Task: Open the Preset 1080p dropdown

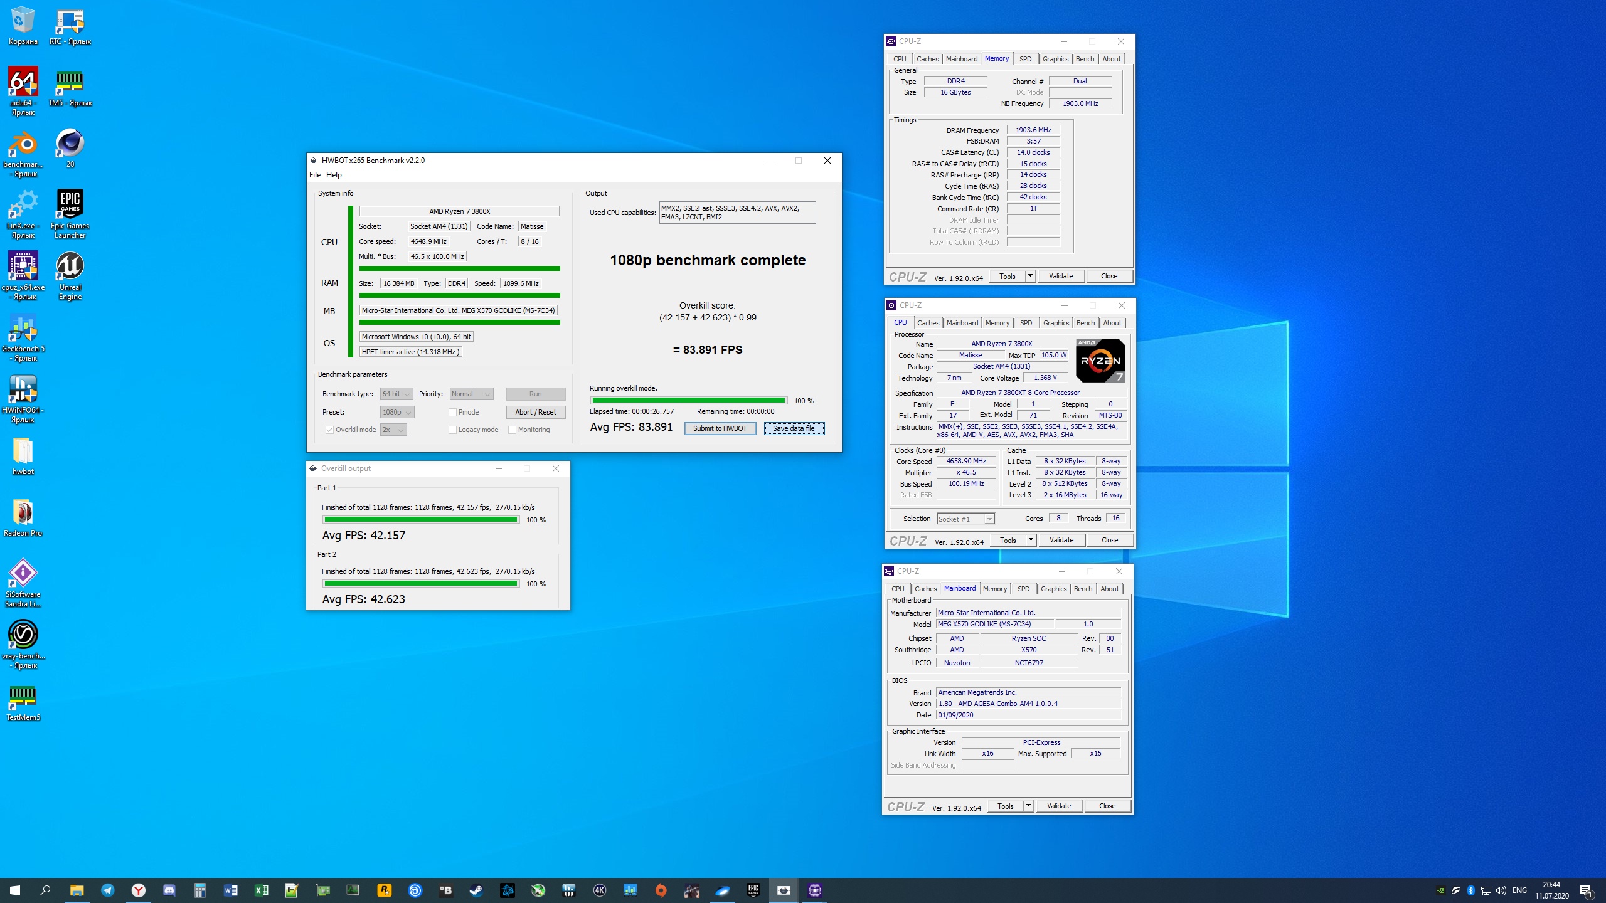Action: [x=397, y=412]
